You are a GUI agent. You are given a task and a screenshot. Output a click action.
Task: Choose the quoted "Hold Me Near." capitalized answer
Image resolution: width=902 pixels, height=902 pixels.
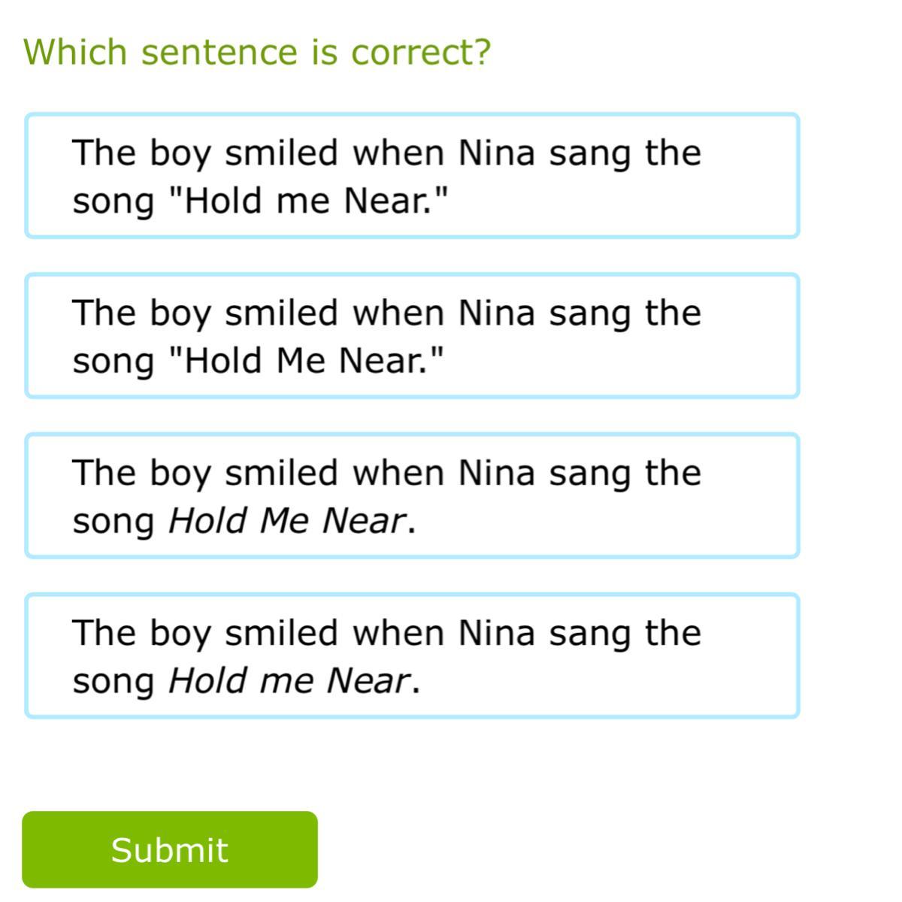coord(412,336)
